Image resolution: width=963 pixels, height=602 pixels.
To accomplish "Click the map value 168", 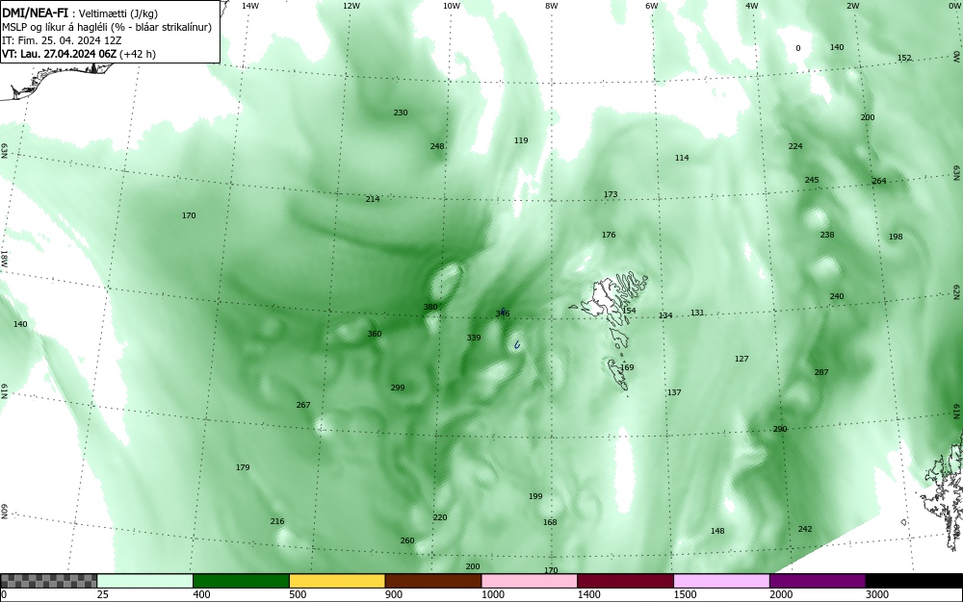I will [550, 522].
